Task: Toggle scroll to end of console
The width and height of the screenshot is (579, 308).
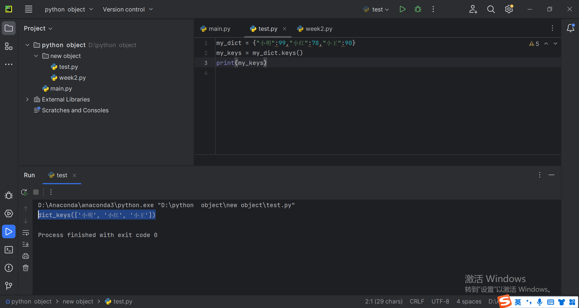Action: [26, 244]
